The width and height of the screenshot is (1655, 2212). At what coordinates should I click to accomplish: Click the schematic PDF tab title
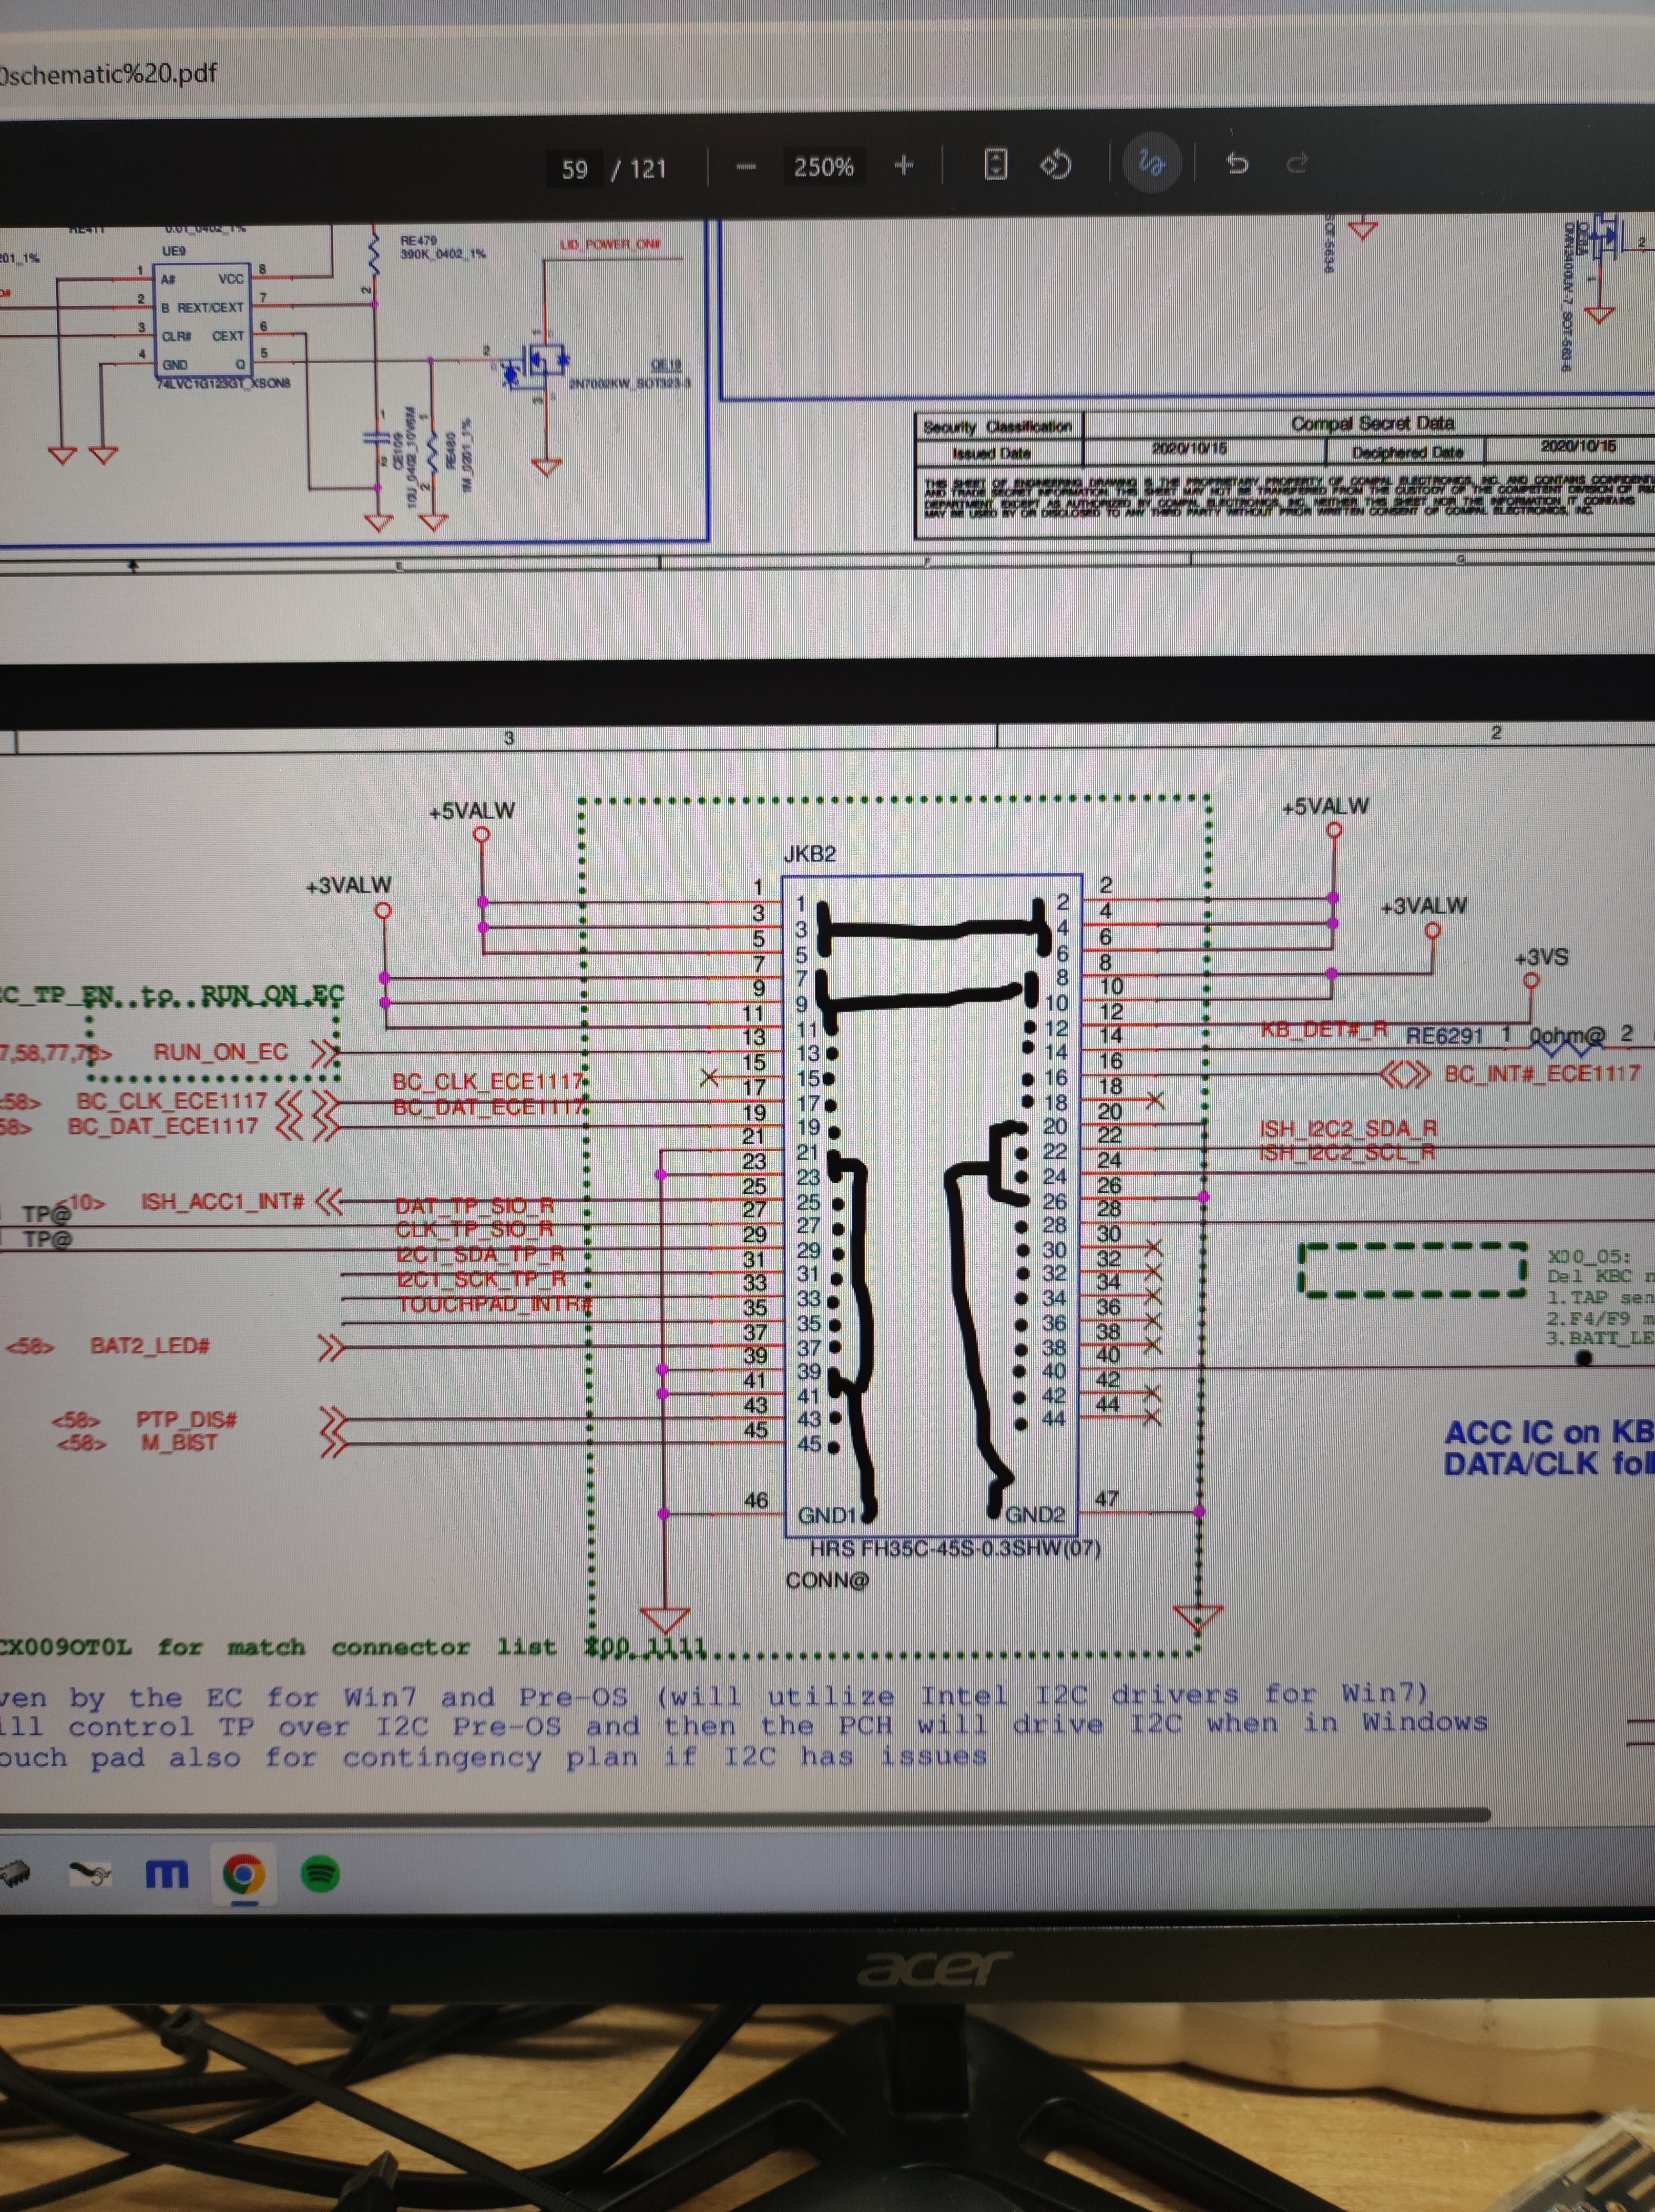click(108, 73)
